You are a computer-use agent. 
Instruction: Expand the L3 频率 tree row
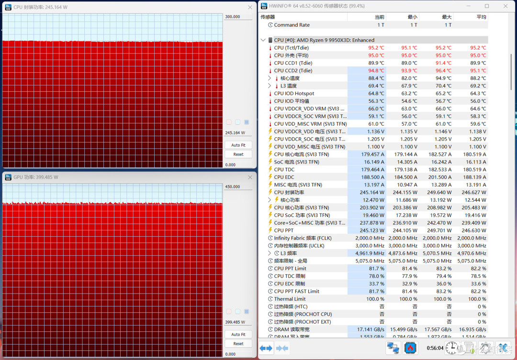pos(270,253)
